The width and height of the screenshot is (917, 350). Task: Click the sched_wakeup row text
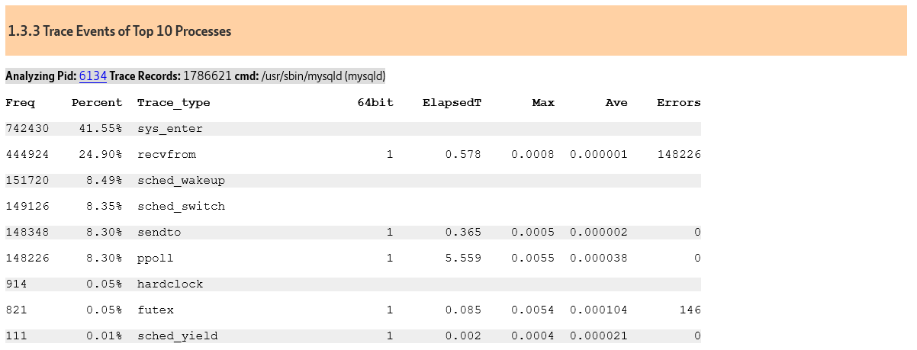click(x=181, y=181)
